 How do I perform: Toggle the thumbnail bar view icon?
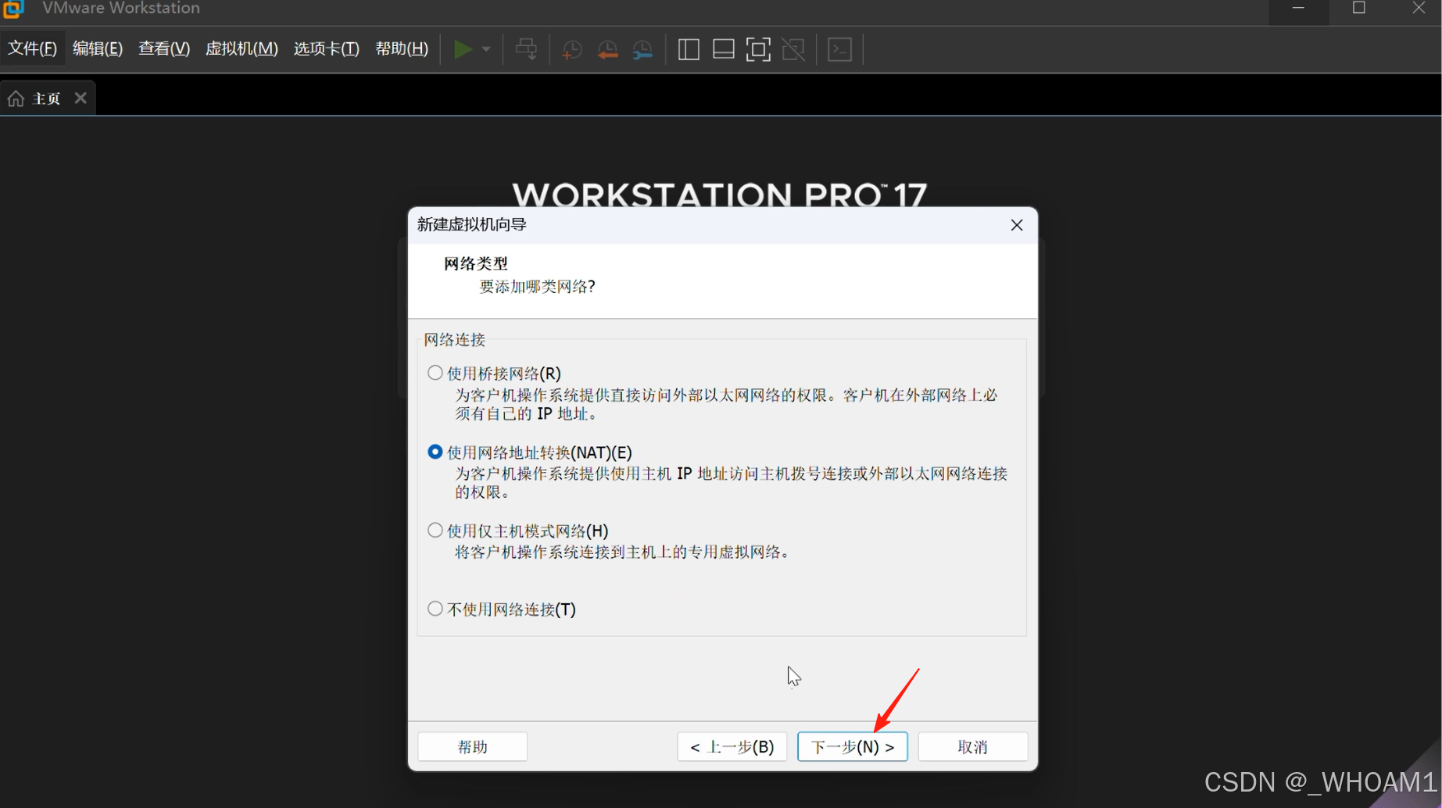pyautogui.click(x=724, y=49)
